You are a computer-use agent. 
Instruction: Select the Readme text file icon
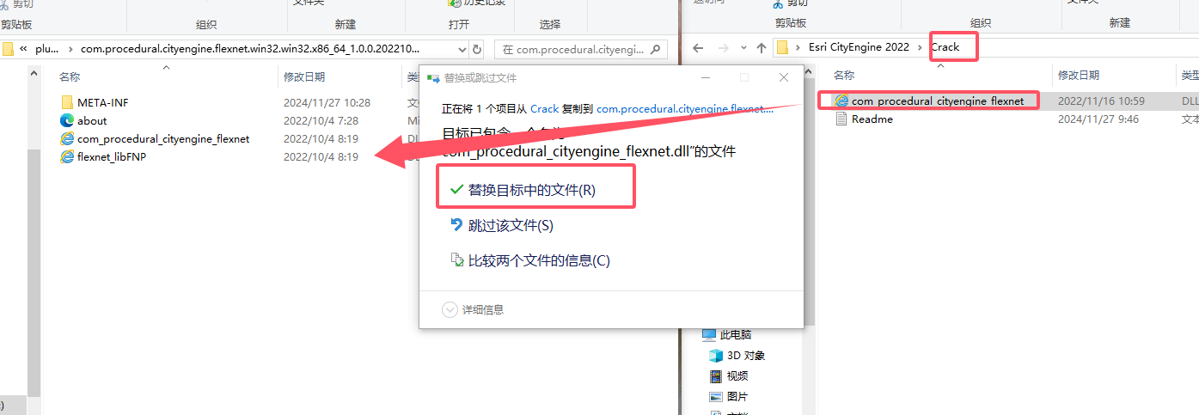pos(841,119)
